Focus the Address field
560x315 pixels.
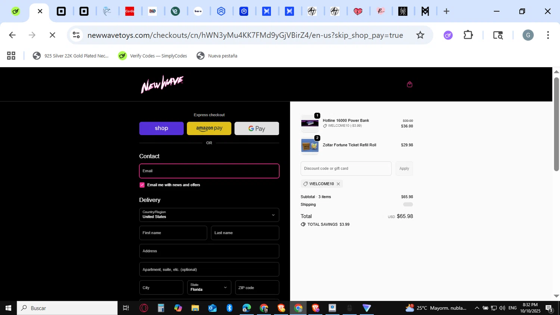209,251
